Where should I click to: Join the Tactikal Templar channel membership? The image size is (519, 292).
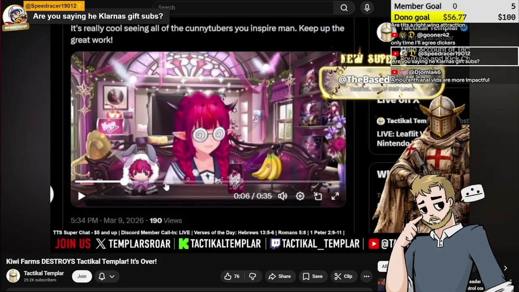[x=82, y=276]
